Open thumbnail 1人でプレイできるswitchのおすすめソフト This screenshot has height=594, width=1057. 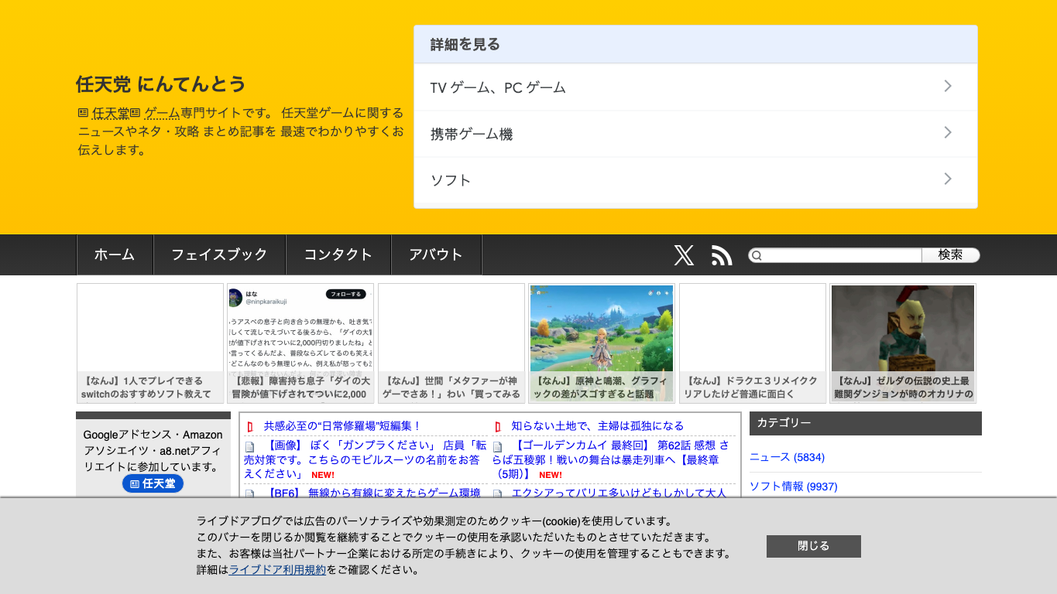point(150,343)
